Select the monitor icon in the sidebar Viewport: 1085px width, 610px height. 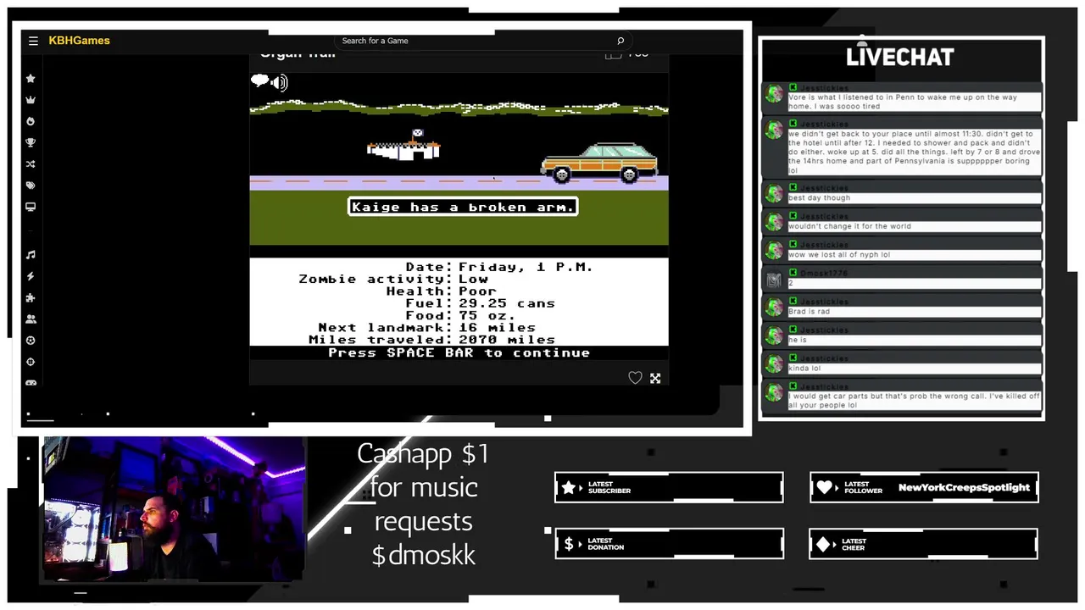pos(31,207)
